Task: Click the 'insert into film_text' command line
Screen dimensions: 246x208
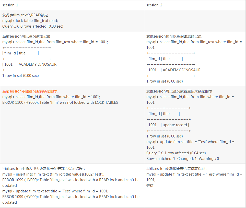Action: coord(60,174)
